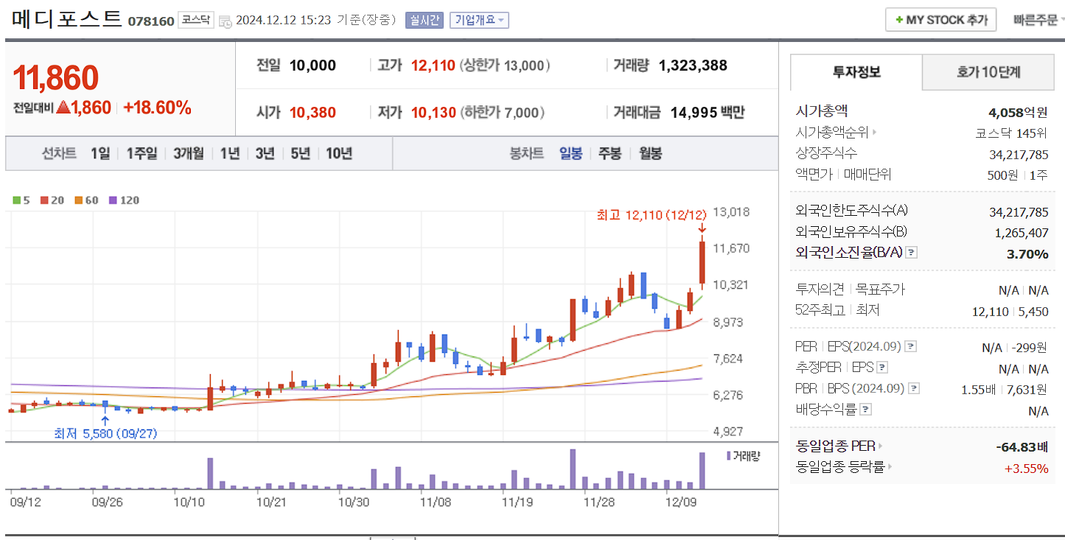Switch to the 호가 10단계 tab
1065x540 pixels.
point(988,71)
